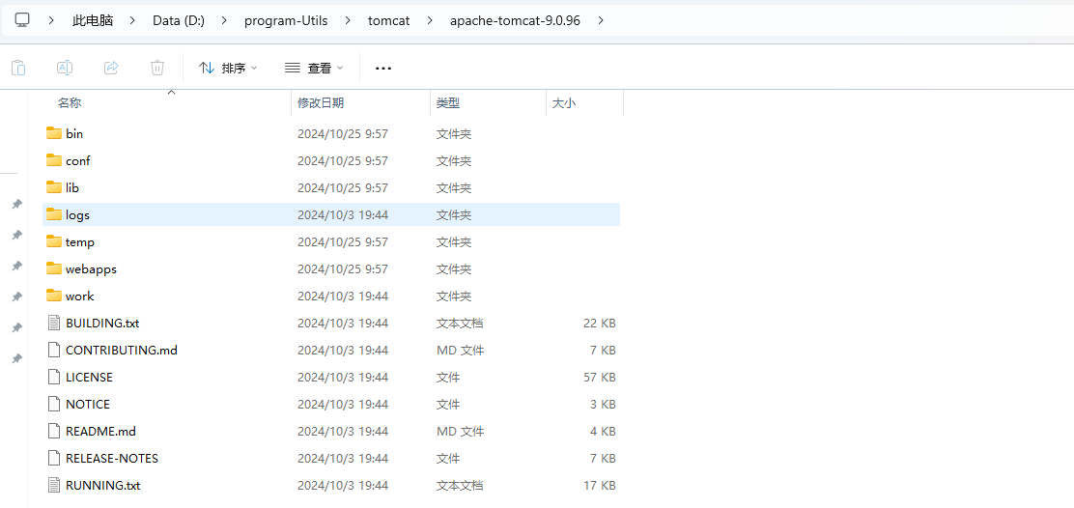This screenshot has height=508, width=1074.
Task: Open the 查看 view dropdown
Action: pos(315,68)
